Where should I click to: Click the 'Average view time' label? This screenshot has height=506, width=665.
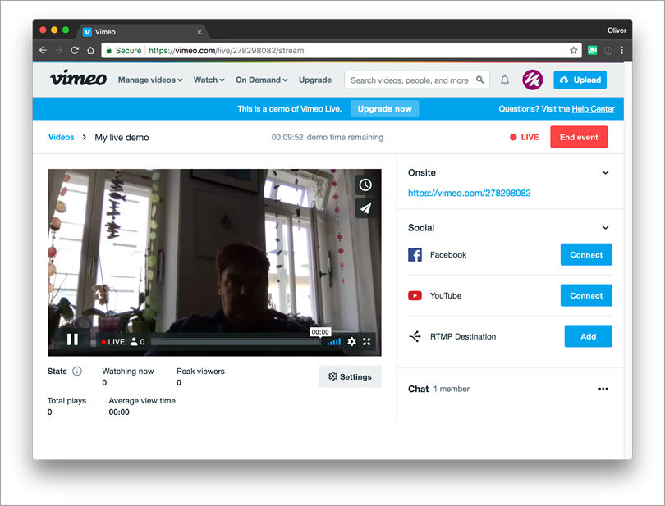[x=142, y=401]
